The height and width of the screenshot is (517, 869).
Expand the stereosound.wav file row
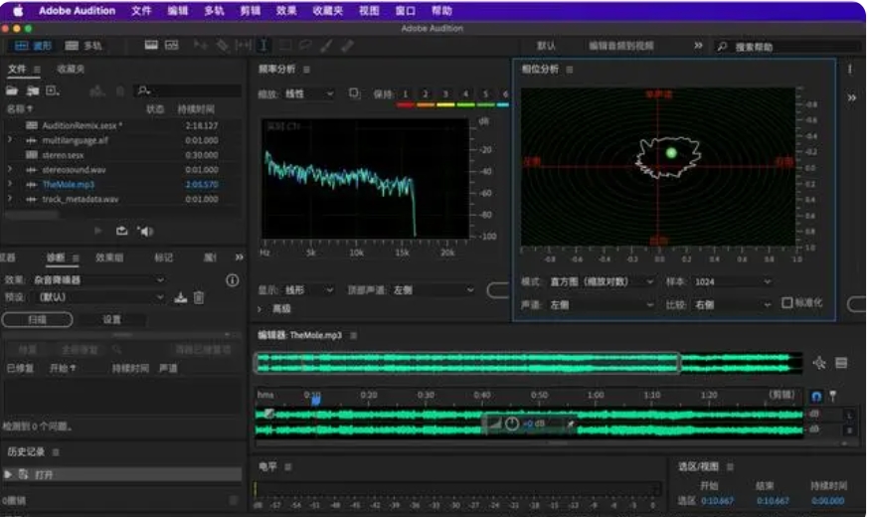tap(9, 169)
